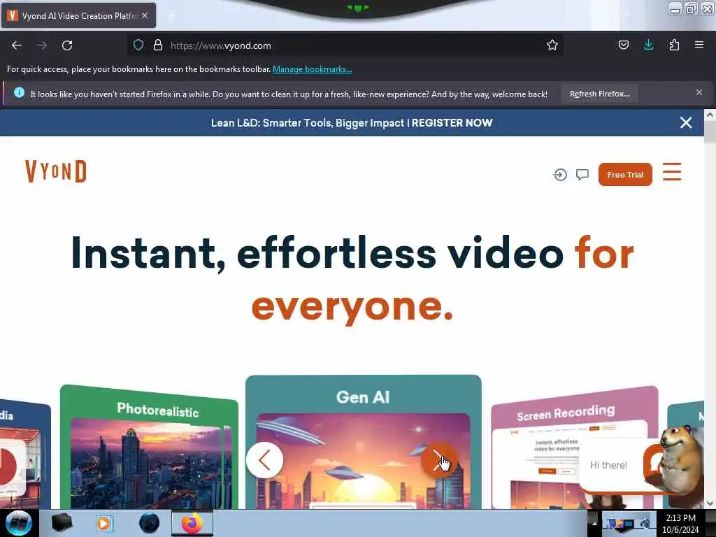Open the volume icon in system tray
Screen dimensions: 716x537
[645, 524]
